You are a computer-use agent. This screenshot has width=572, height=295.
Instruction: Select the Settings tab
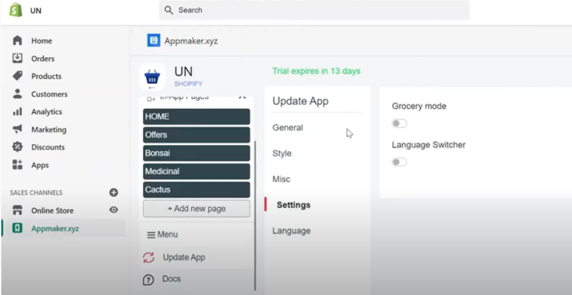pos(294,205)
